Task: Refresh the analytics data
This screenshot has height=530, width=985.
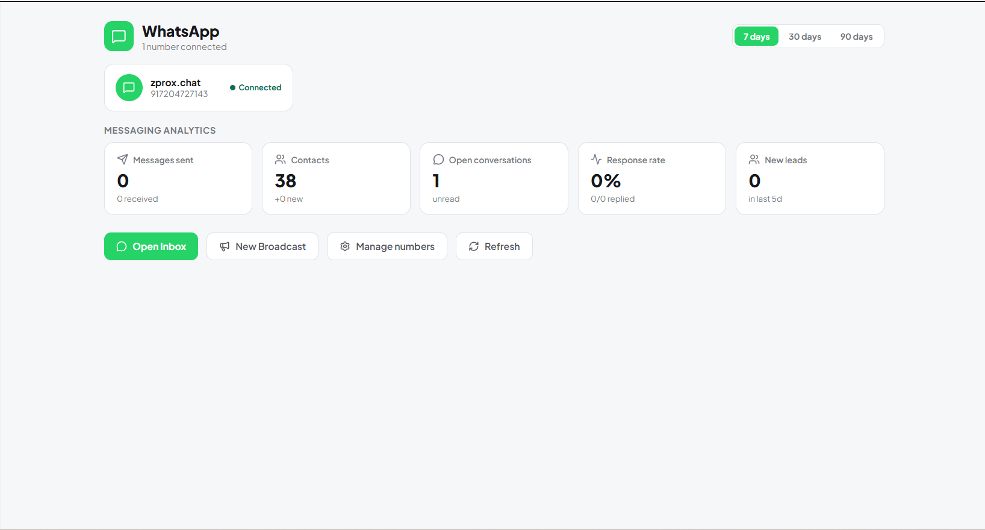Action: (494, 246)
